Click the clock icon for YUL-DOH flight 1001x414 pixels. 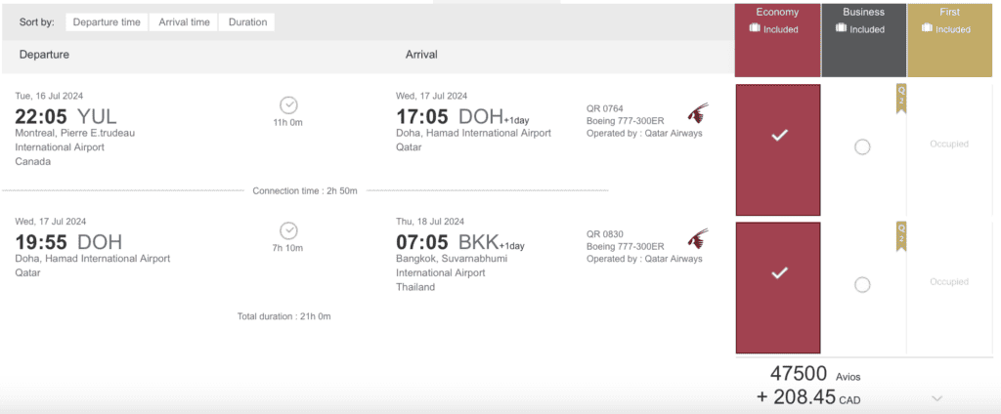[288, 105]
